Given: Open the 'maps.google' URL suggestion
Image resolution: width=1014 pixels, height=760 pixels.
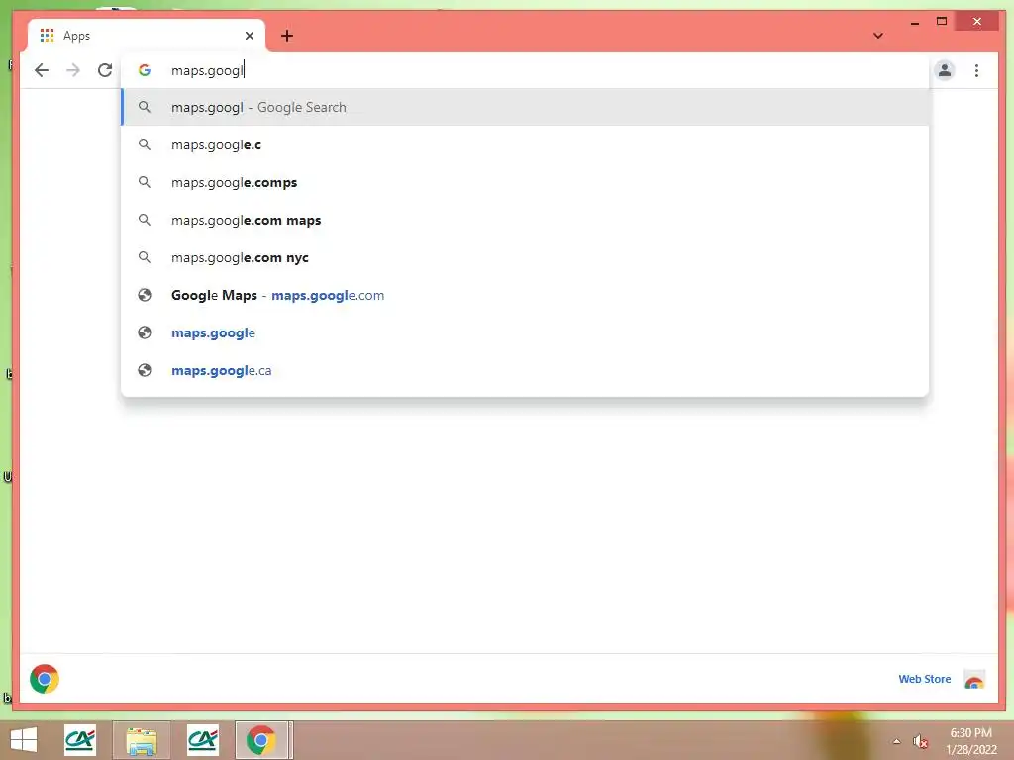Looking at the screenshot, I should tap(525, 332).
